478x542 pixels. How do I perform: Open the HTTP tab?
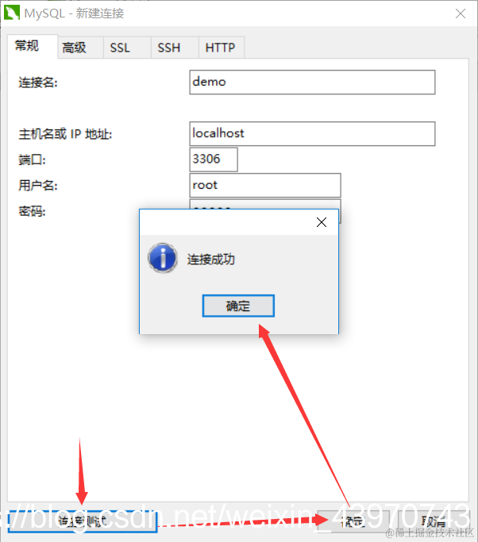[222, 48]
